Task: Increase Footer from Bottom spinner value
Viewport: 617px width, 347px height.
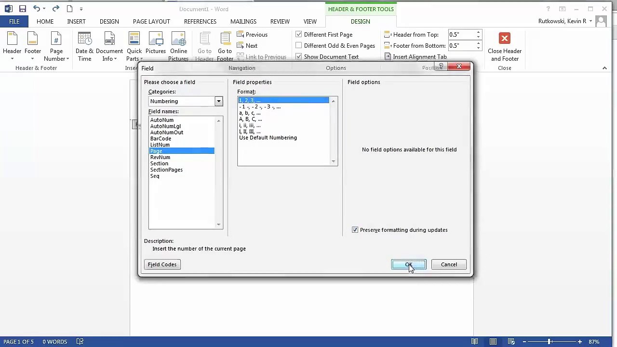Action: coord(478,44)
